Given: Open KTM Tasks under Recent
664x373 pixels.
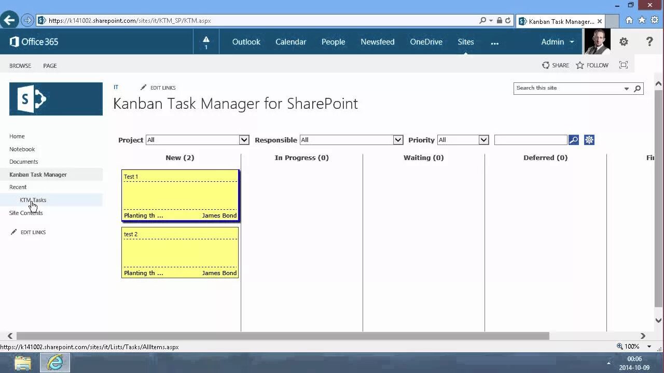Looking at the screenshot, I should point(33,200).
